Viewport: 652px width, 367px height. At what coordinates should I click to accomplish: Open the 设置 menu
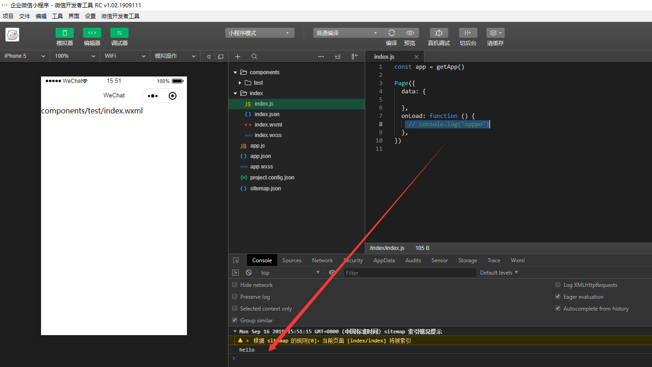tap(90, 16)
